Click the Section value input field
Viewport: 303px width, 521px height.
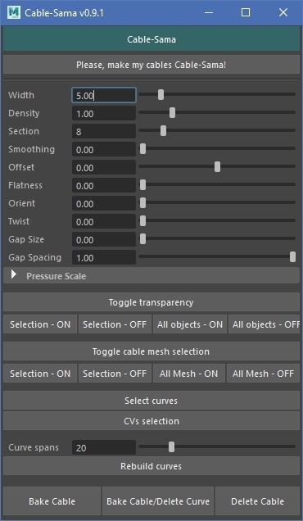coord(104,131)
